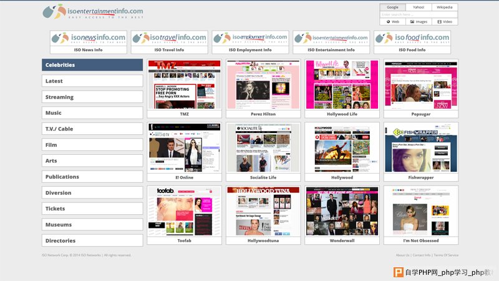499x281 pixels.
Task: Select the Museums category
Action: coord(92,225)
